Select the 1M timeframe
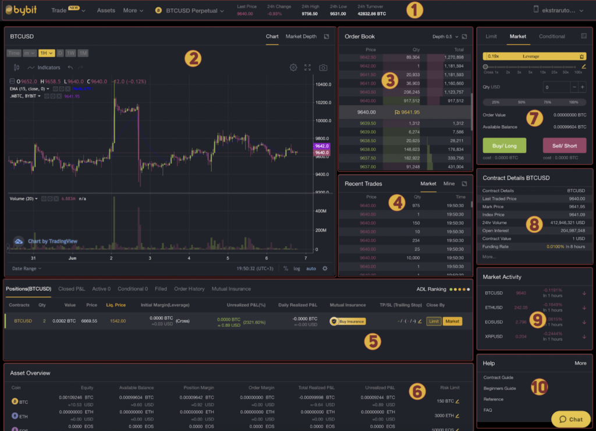The image size is (596, 431). 83,53
